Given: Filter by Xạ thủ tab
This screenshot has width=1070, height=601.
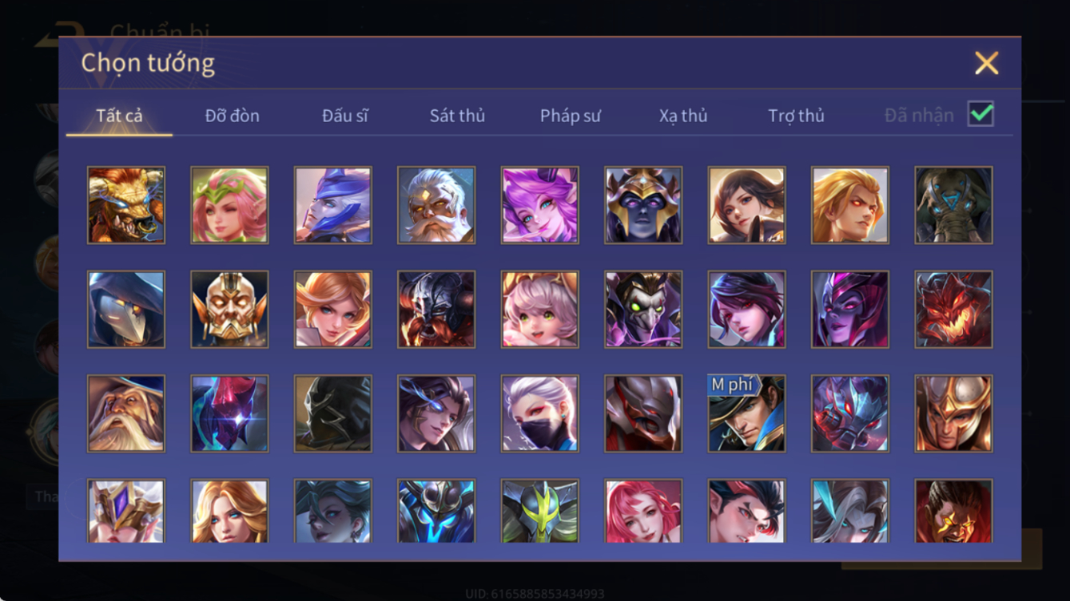Looking at the screenshot, I should click(683, 116).
